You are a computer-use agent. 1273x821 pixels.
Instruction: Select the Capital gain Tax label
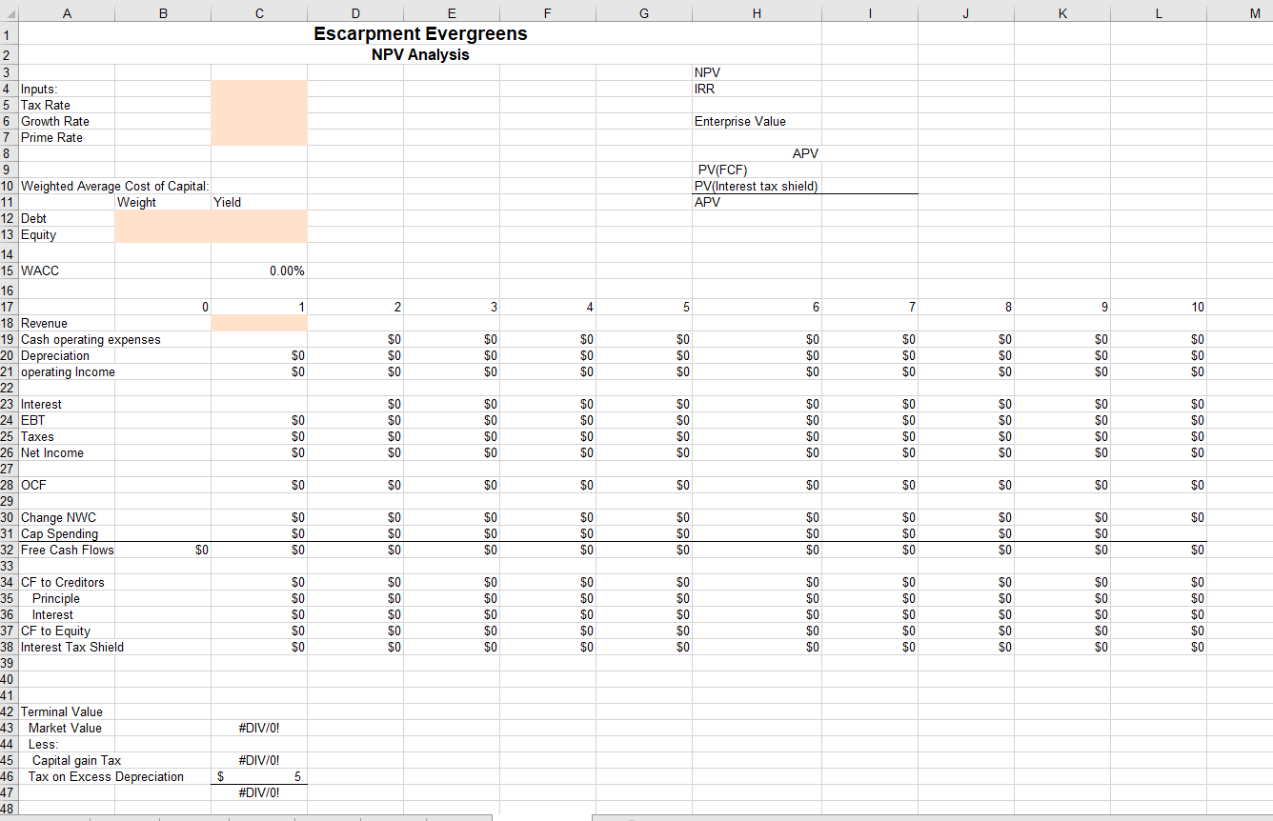(x=76, y=760)
